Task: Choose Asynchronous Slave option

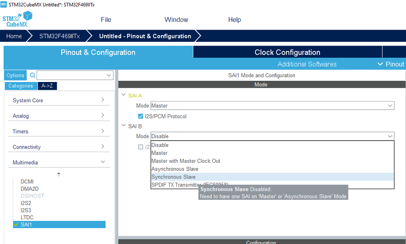Action: 272,169
